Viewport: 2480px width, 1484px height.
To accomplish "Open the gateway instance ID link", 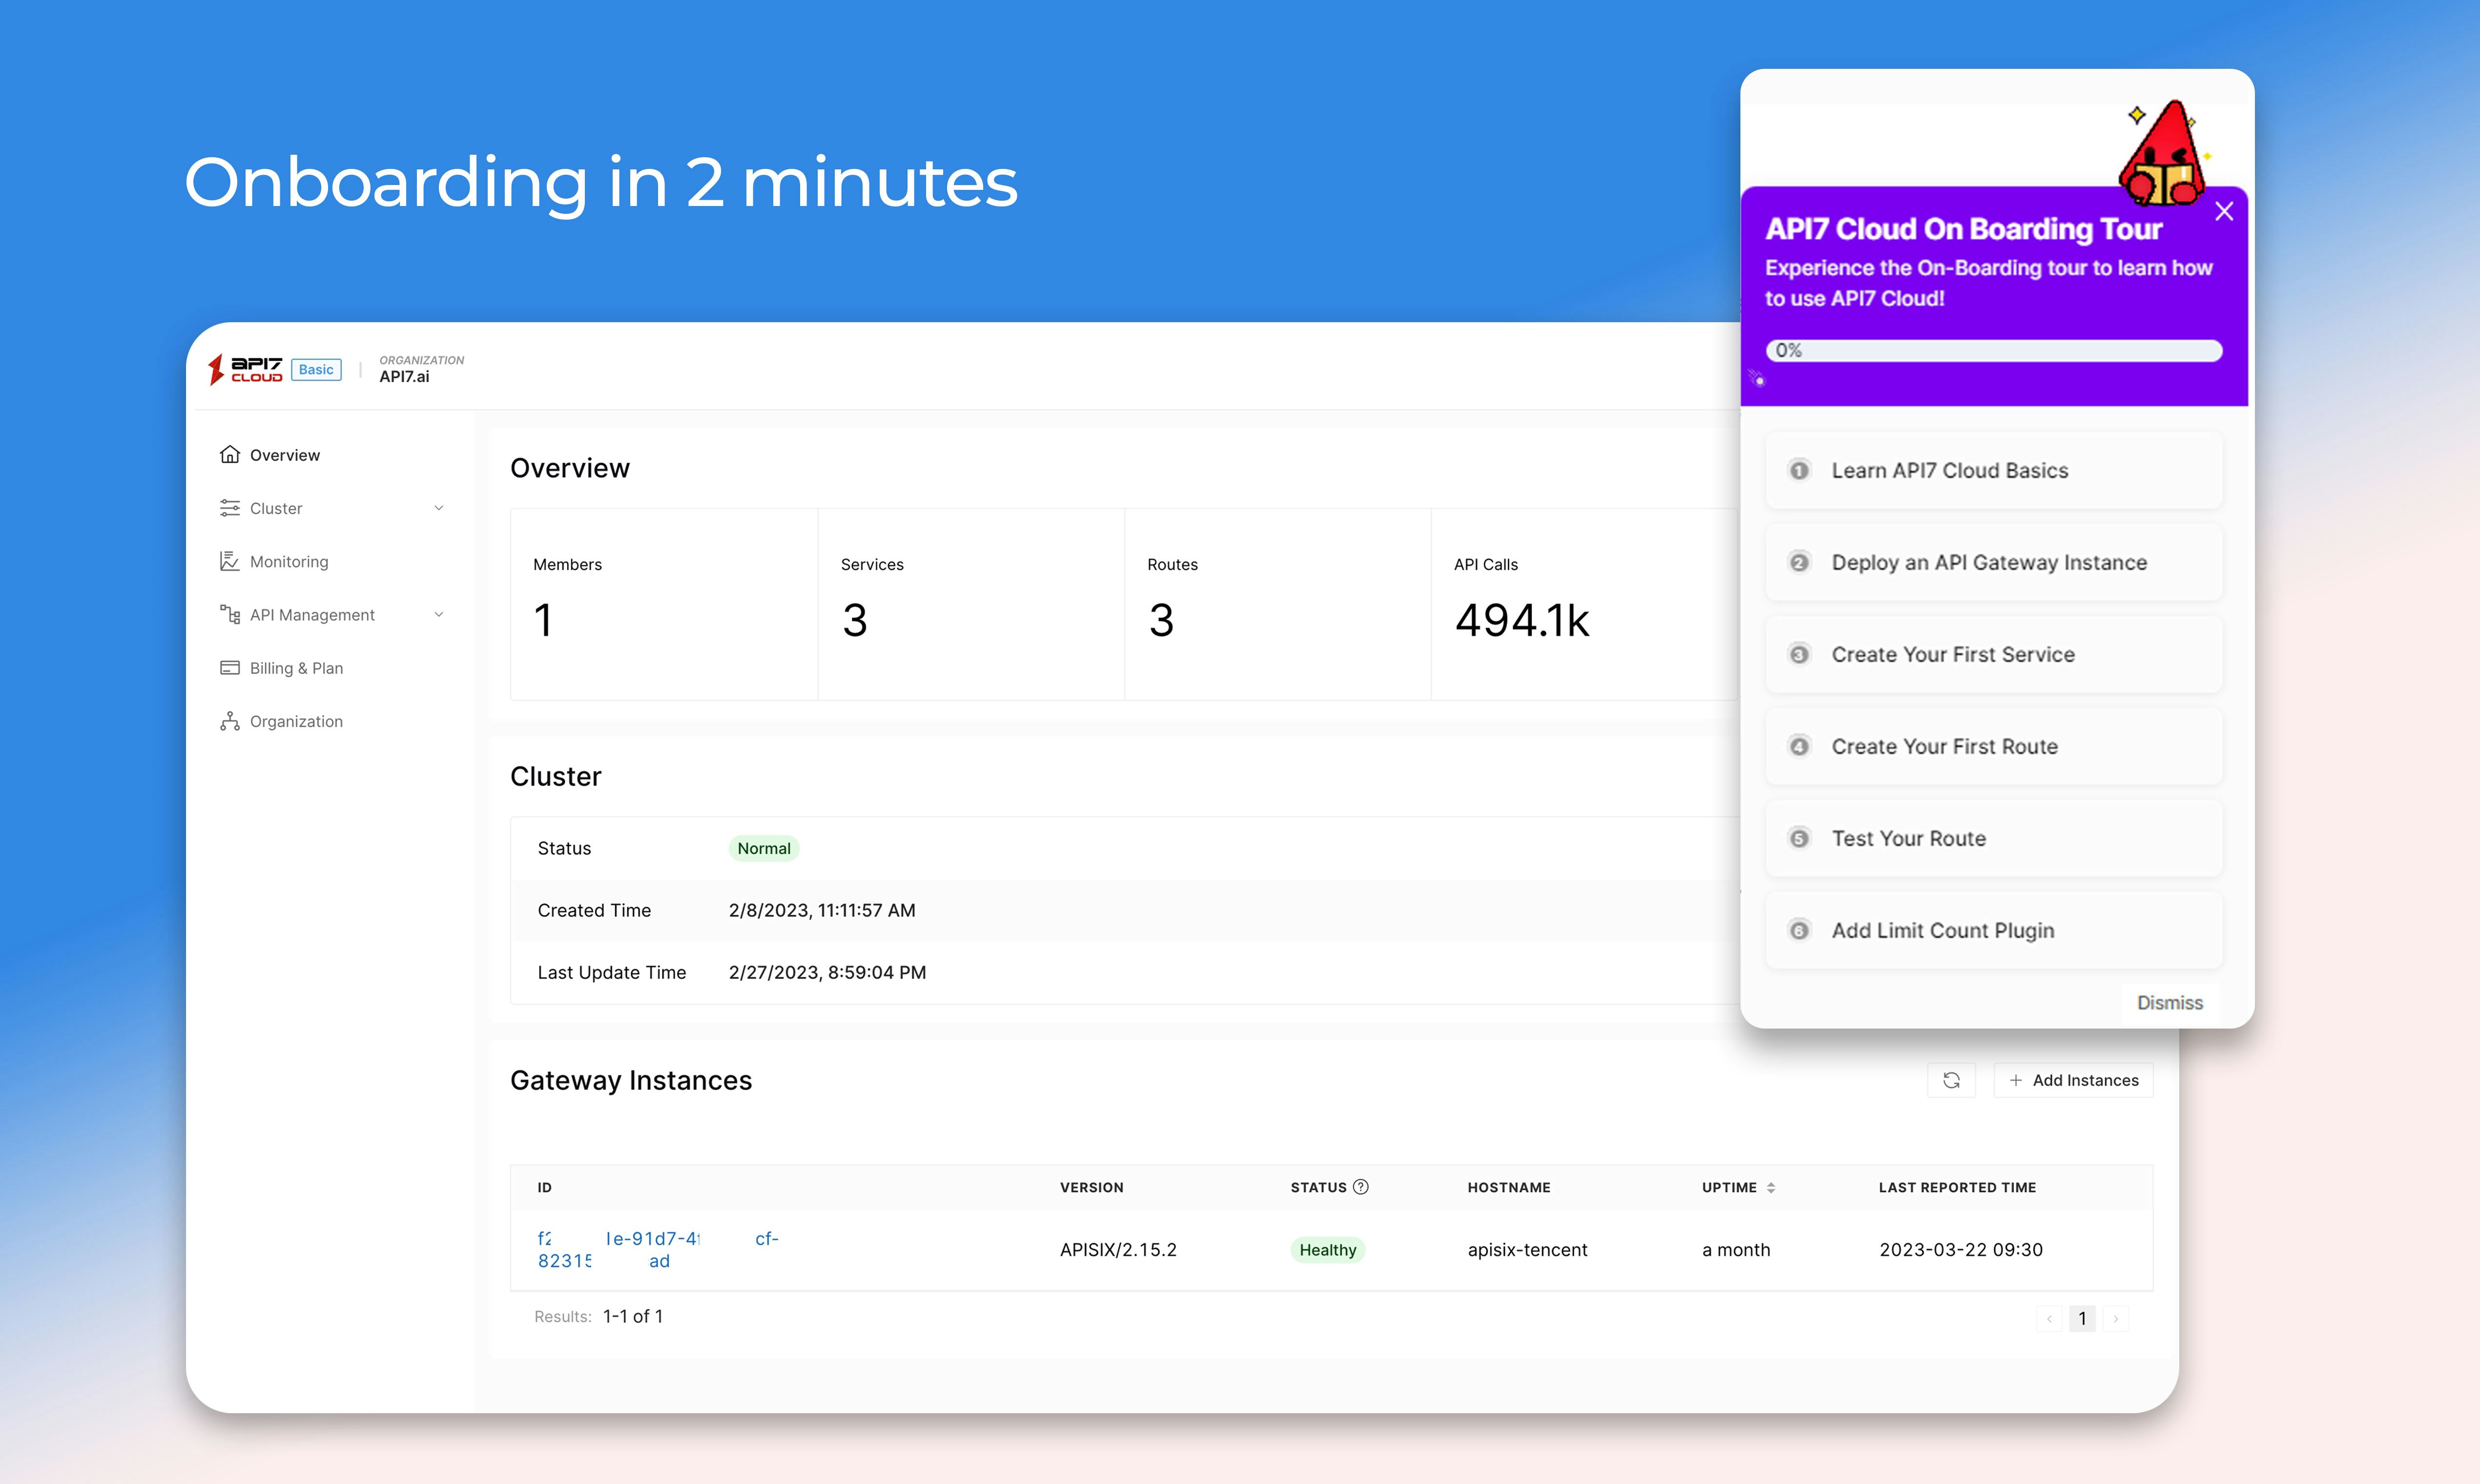I will point(657,1249).
